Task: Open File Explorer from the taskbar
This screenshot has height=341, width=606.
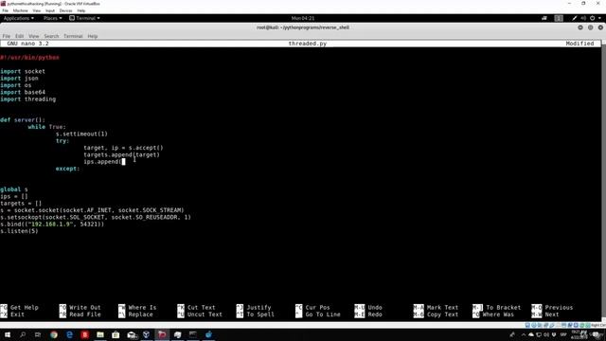Action: tap(100, 334)
